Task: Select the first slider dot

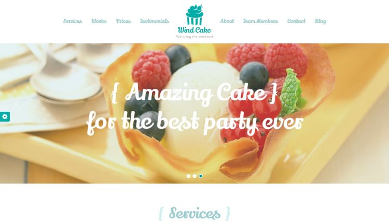Action: (189, 176)
